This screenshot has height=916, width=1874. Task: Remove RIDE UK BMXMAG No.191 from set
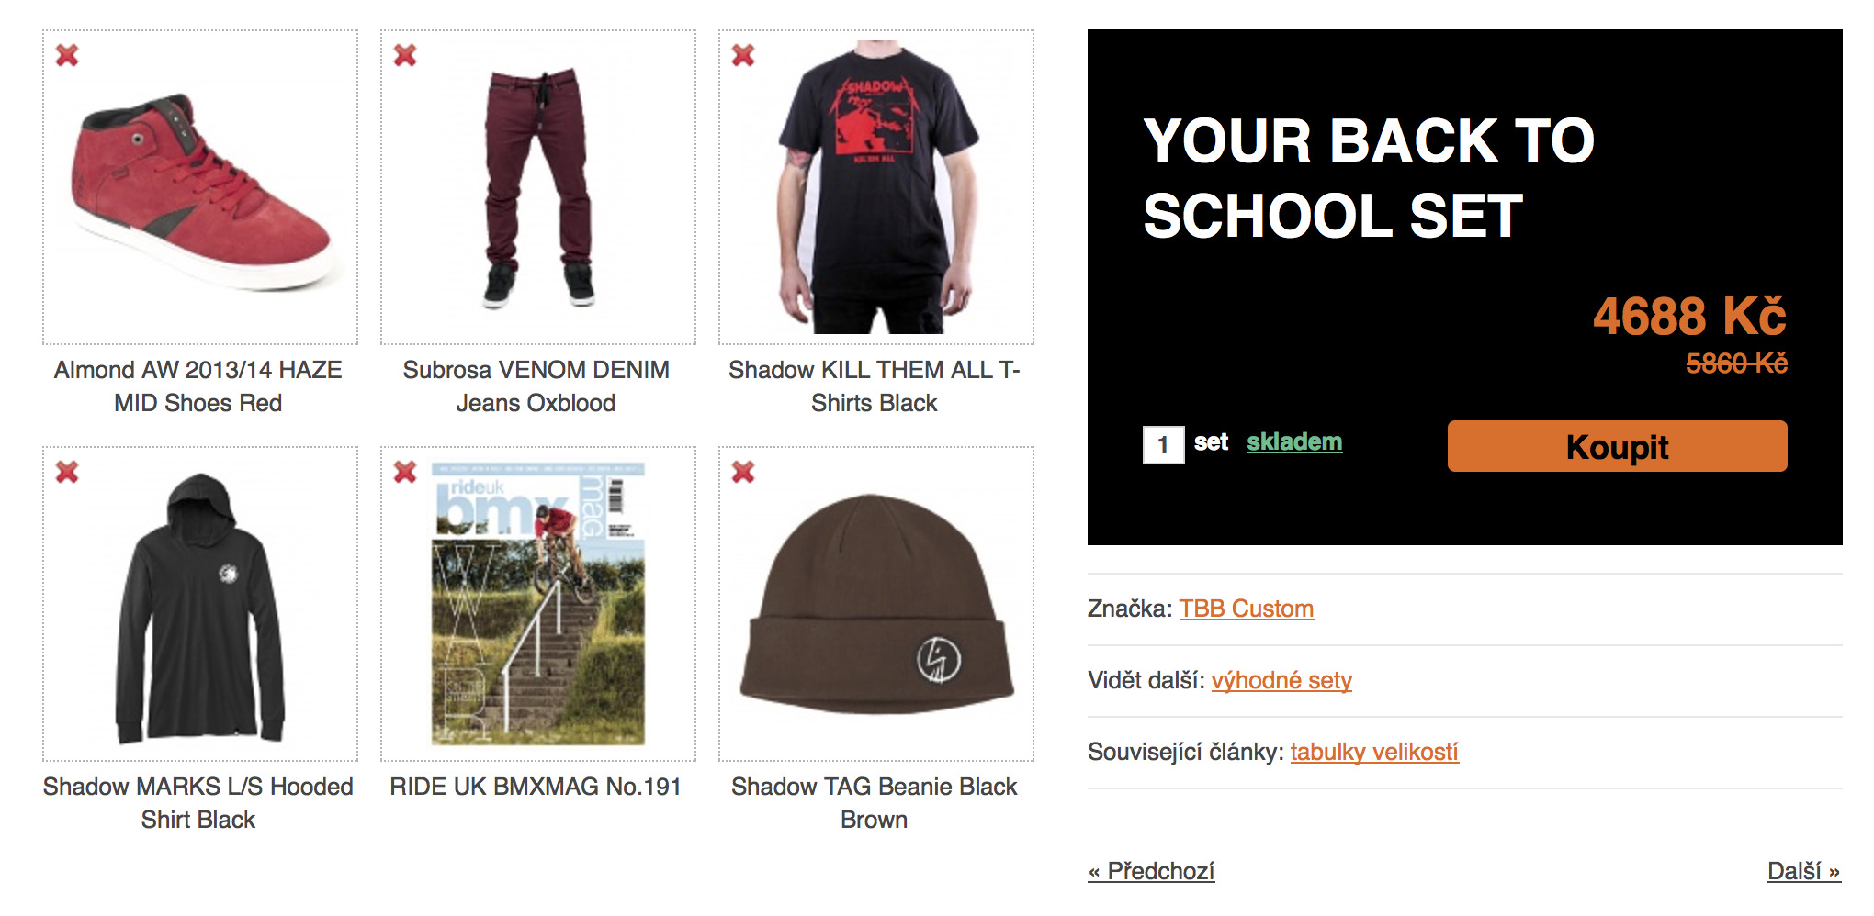[405, 472]
